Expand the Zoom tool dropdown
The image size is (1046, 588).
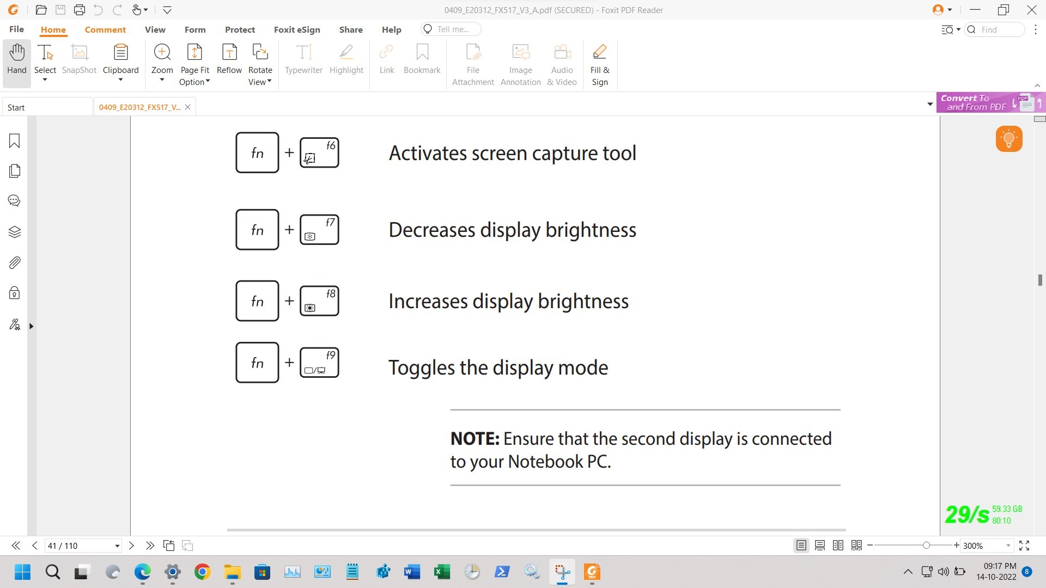point(162,81)
